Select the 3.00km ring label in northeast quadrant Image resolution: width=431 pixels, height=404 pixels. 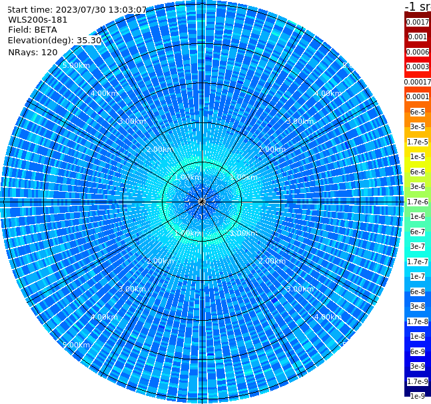coord(300,121)
